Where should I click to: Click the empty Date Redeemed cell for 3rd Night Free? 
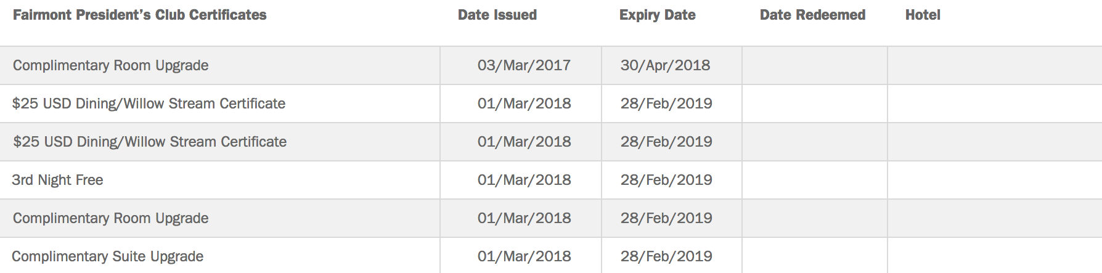[x=814, y=180]
